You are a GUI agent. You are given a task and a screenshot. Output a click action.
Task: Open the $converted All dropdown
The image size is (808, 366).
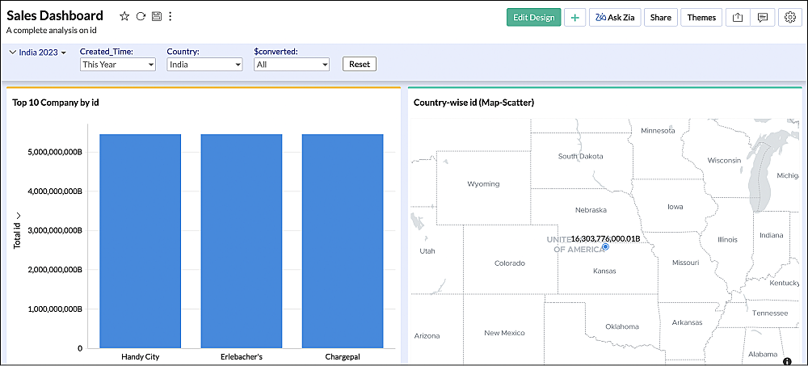(292, 65)
